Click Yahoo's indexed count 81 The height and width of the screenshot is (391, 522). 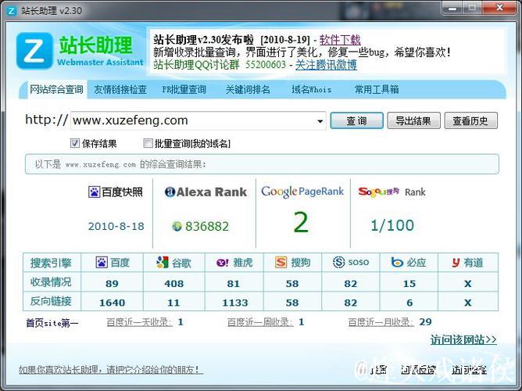tap(234, 283)
